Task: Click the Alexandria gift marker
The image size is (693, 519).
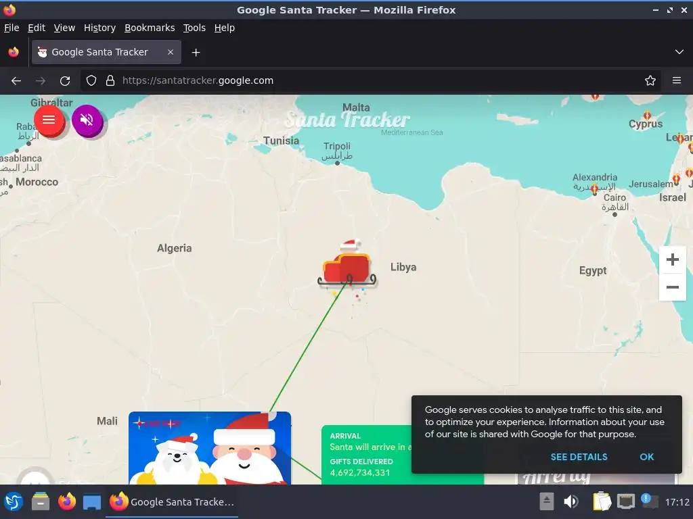Action: [594, 190]
